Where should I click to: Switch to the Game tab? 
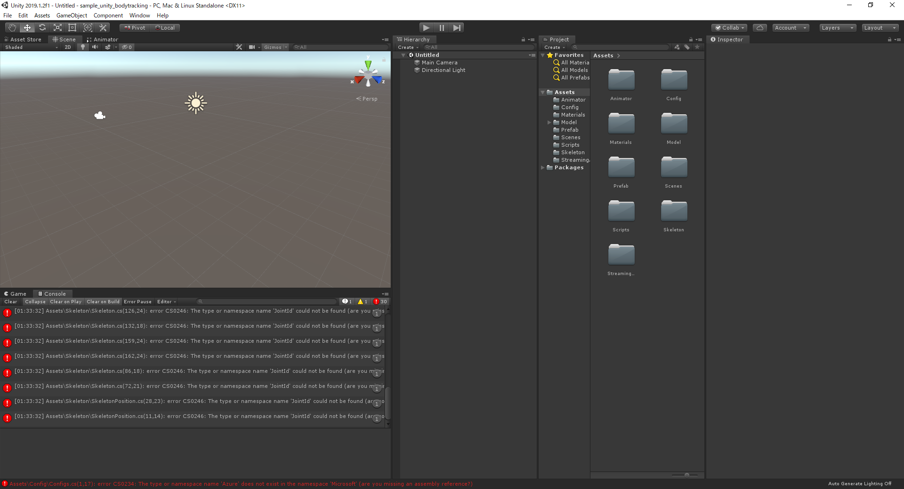tap(15, 294)
